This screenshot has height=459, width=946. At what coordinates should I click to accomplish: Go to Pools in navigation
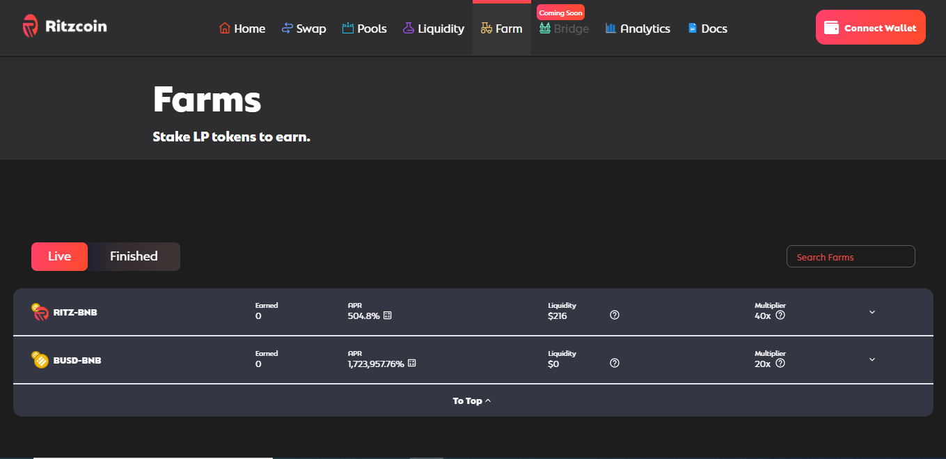tap(364, 29)
